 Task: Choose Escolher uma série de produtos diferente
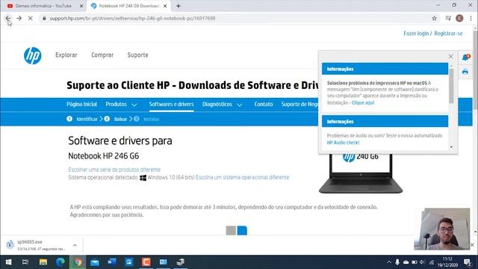pos(114,170)
